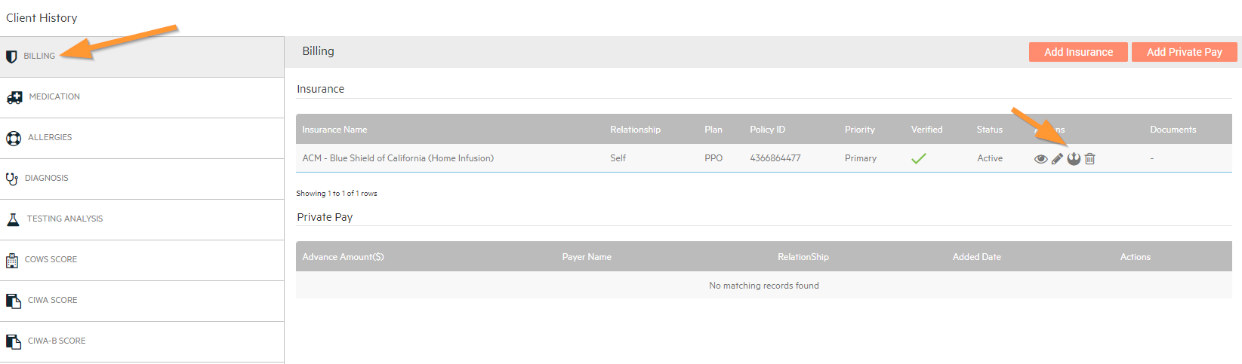Image resolution: width=1242 pixels, height=364 pixels.
Task: Click the Policy ID column header
Action: point(767,130)
